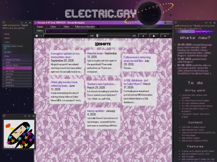This screenshot has height=162, width=217.
Task: Click the play button in the player bar
Action: (154, 36)
